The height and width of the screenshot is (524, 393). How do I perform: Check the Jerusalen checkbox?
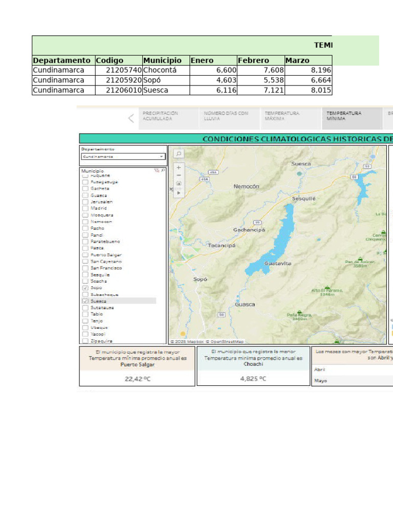(85, 202)
